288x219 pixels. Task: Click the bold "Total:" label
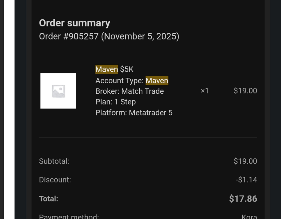48,199
